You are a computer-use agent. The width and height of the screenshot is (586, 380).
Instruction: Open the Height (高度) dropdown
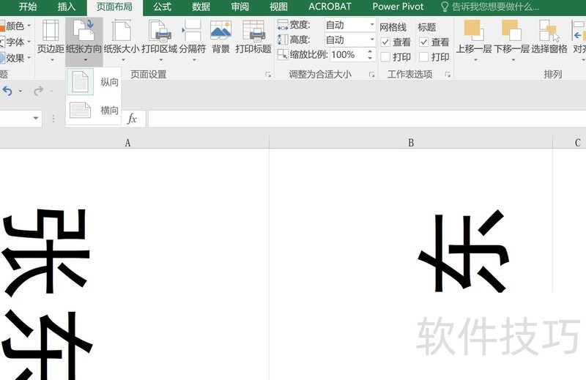372,40
